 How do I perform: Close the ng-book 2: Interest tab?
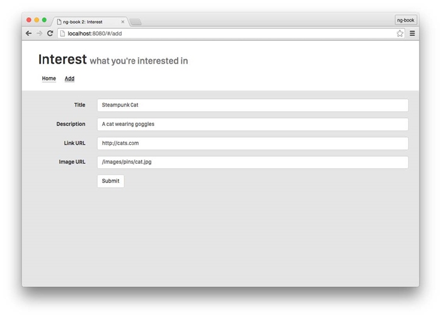click(x=123, y=22)
